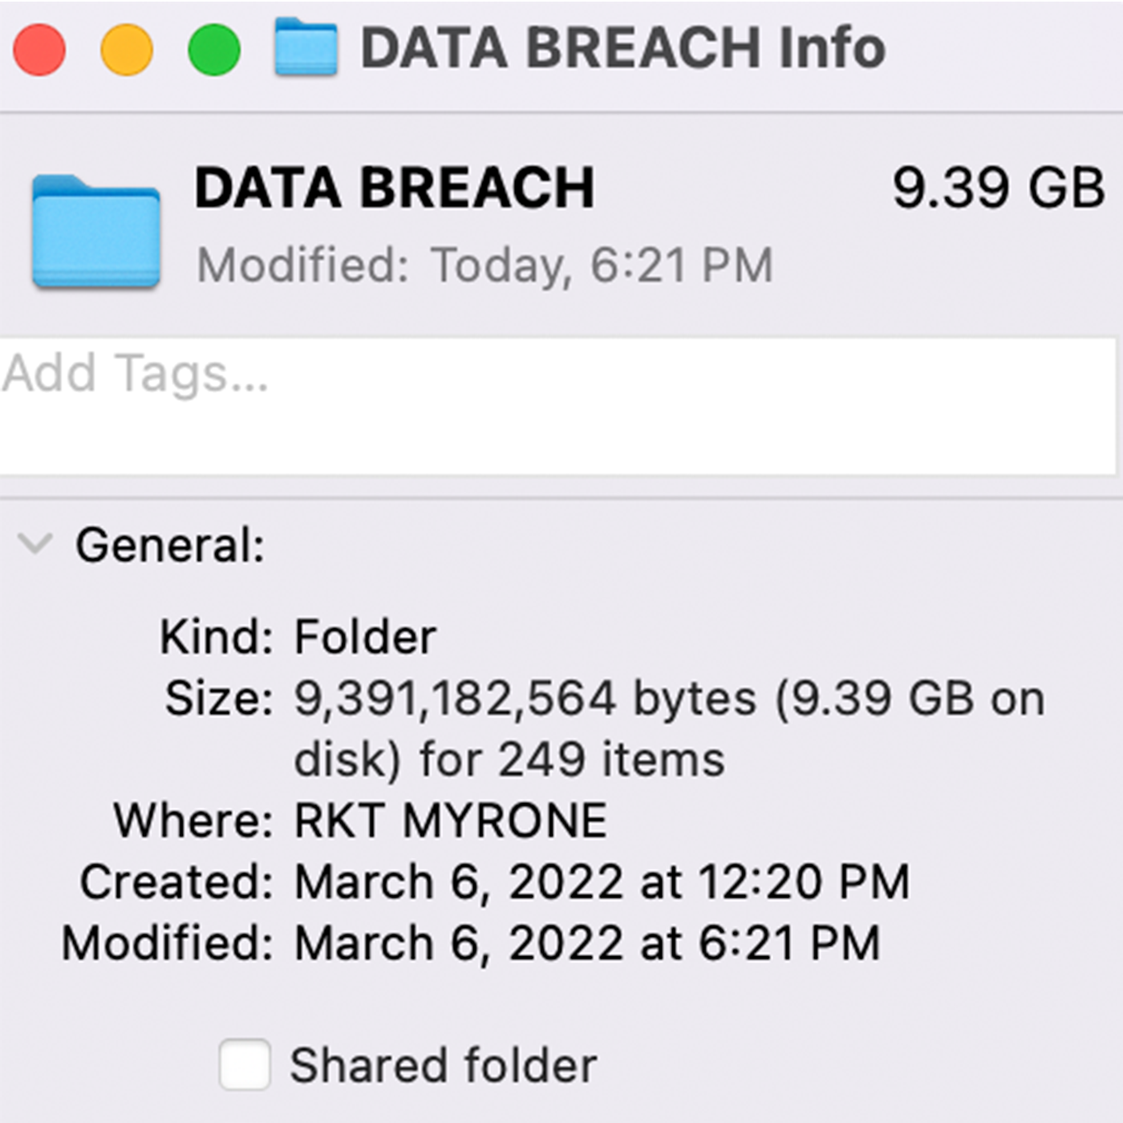Click into the Add Tags field
The height and width of the screenshot is (1123, 1123).
click(558, 406)
